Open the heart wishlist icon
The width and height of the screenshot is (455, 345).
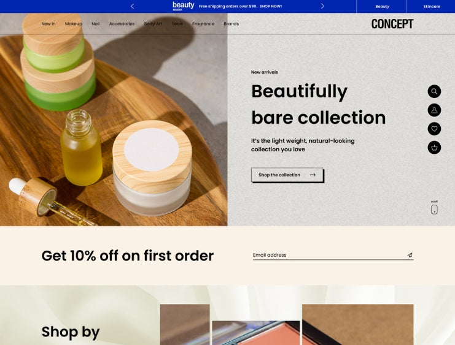(x=434, y=129)
